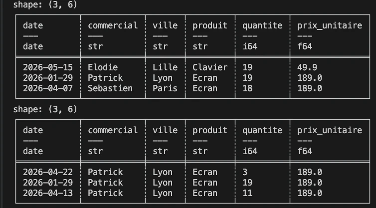Click the commercial header of the second table

pyautogui.click(x=113, y=130)
